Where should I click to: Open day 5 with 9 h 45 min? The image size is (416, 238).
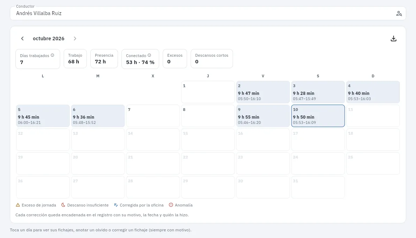click(x=43, y=116)
